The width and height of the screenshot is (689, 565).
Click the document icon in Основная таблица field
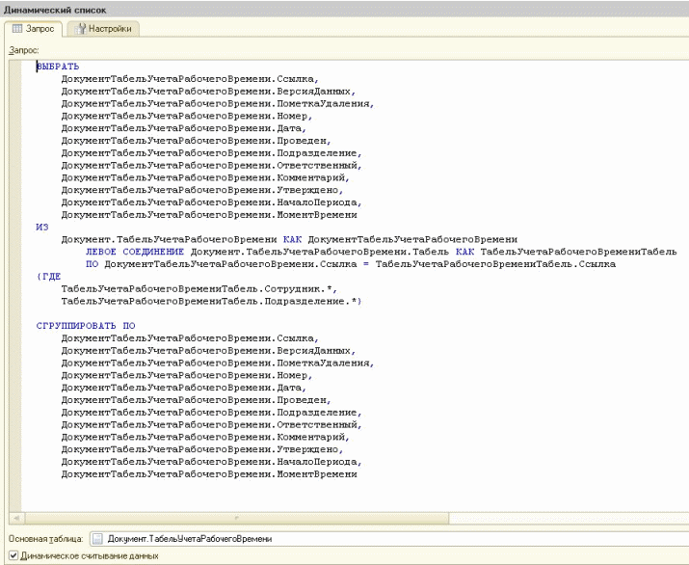(x=97, y=539)
